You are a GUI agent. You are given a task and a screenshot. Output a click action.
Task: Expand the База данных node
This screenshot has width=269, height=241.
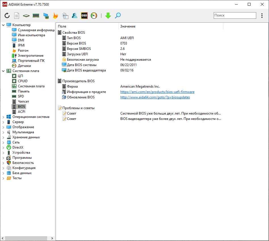[3, 173]
